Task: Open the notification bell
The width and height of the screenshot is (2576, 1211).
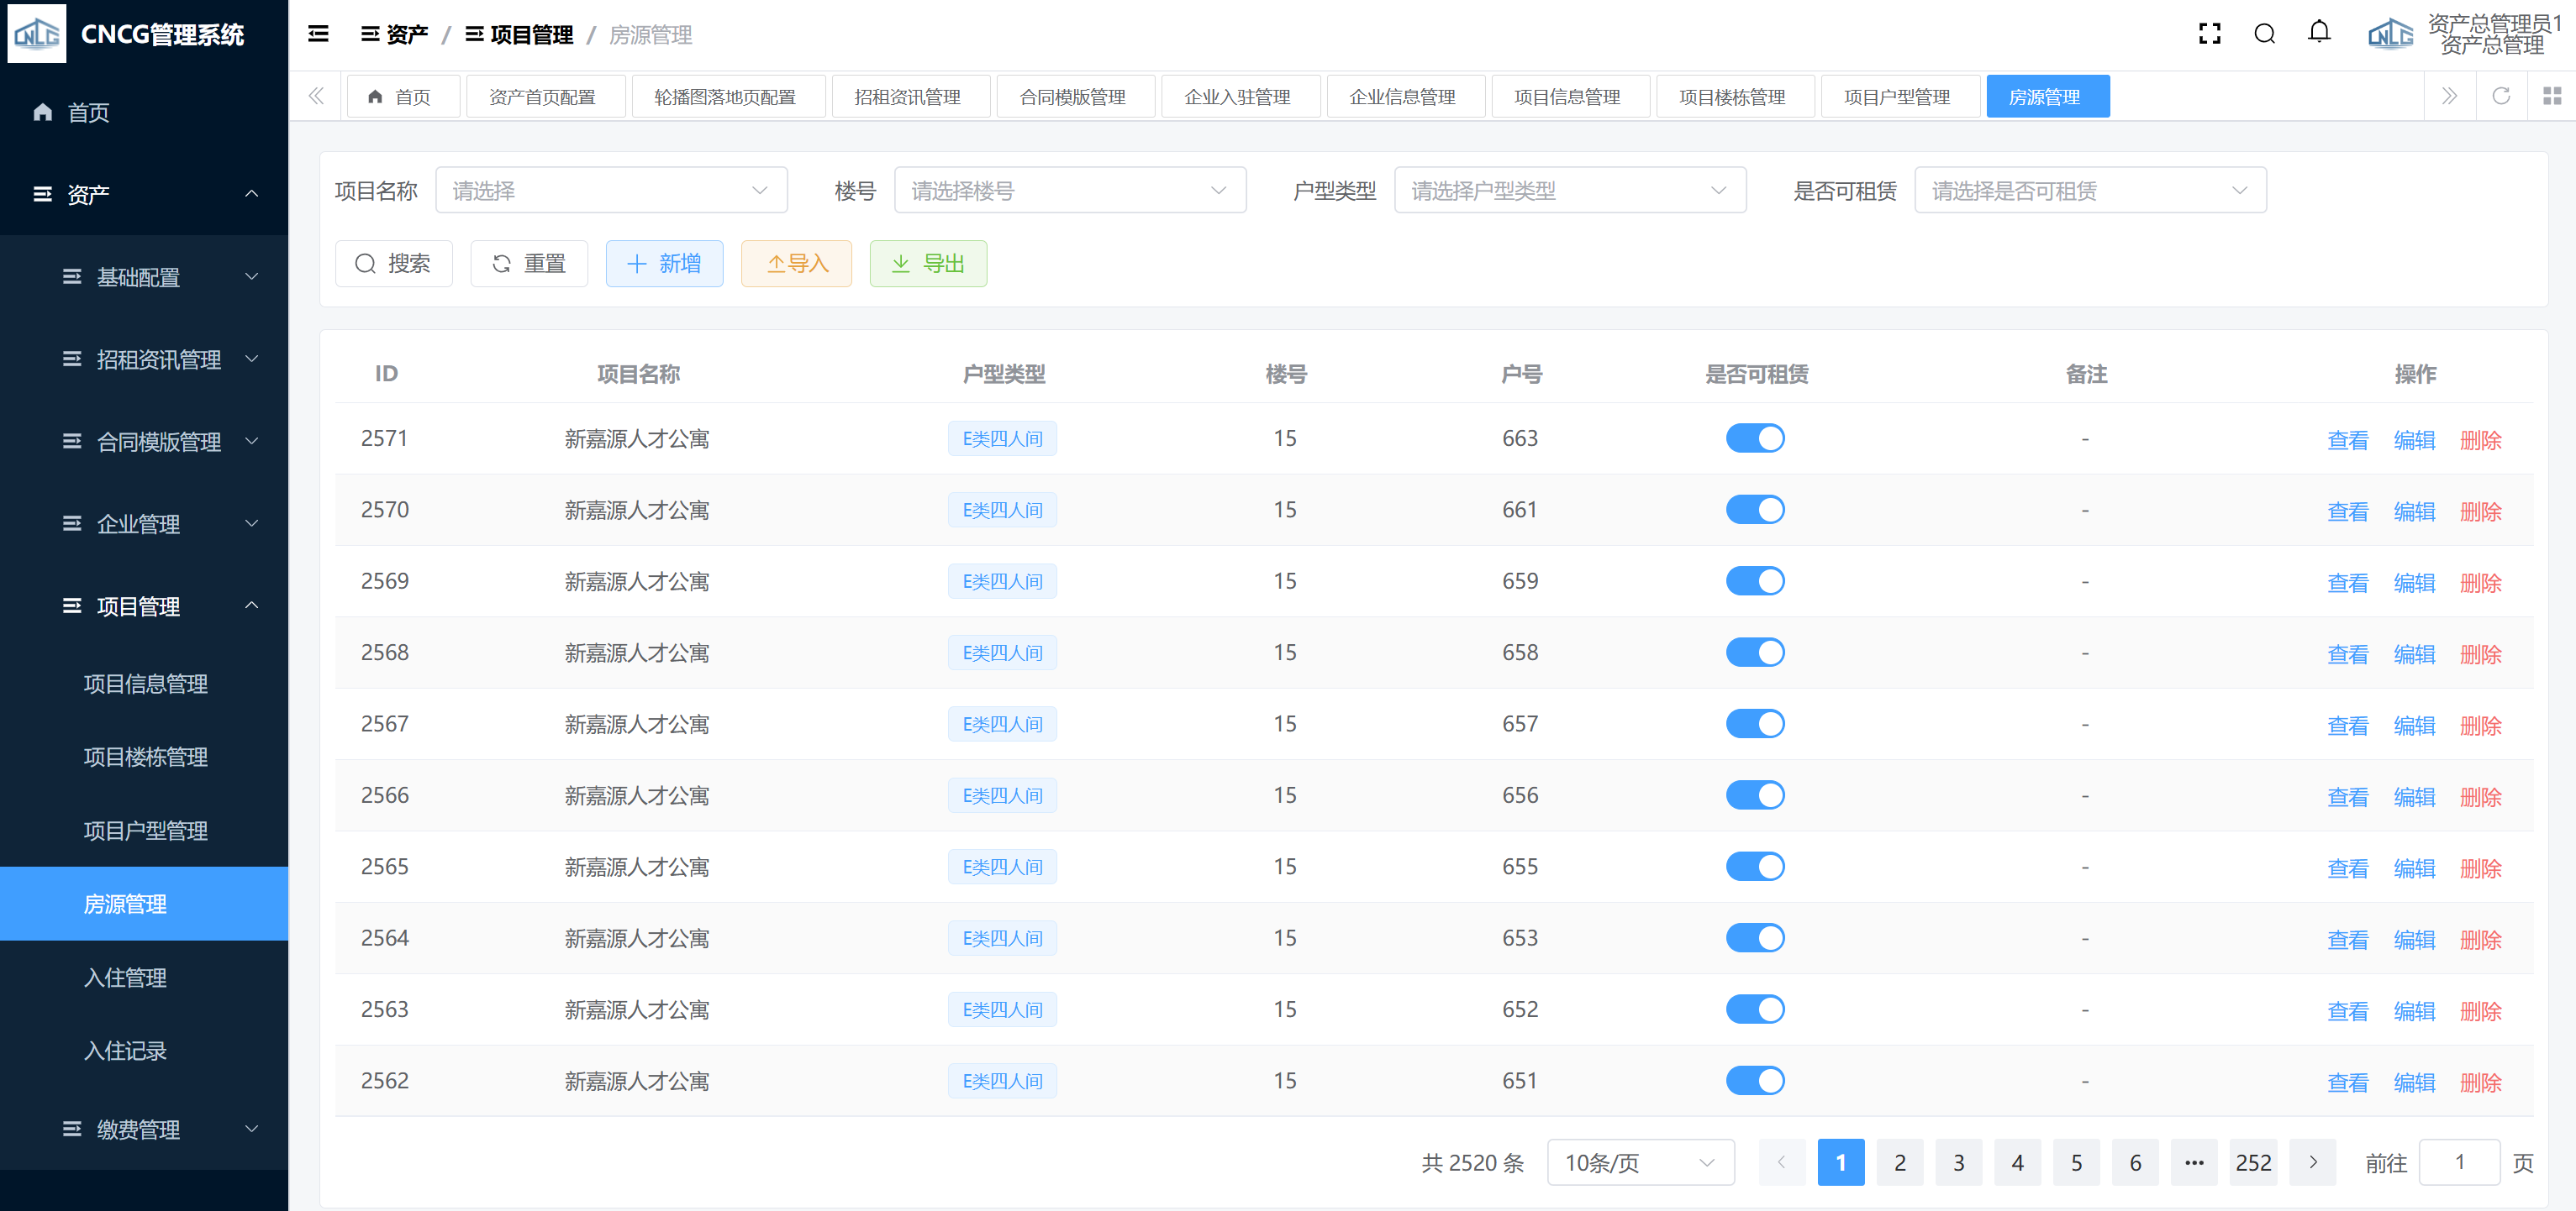Action: tap(2319, 33)
